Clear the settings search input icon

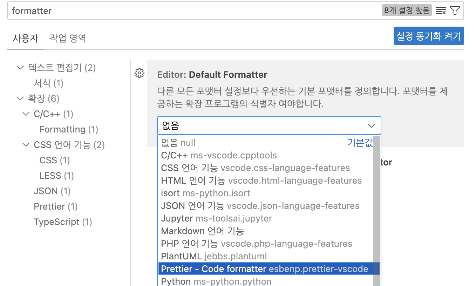[x=441, y=11]
